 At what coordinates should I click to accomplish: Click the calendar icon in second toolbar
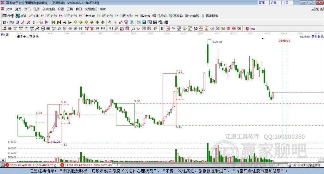coord(139,22)
